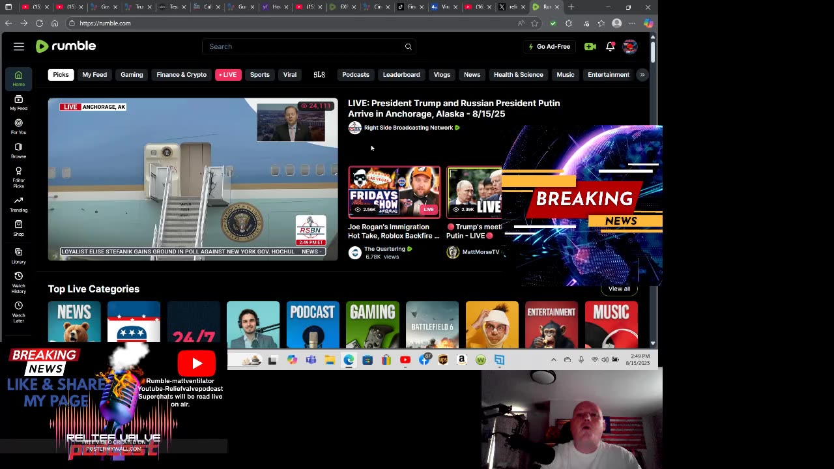
Task: Select the Podcasts category tab
Action: (356, 74)
